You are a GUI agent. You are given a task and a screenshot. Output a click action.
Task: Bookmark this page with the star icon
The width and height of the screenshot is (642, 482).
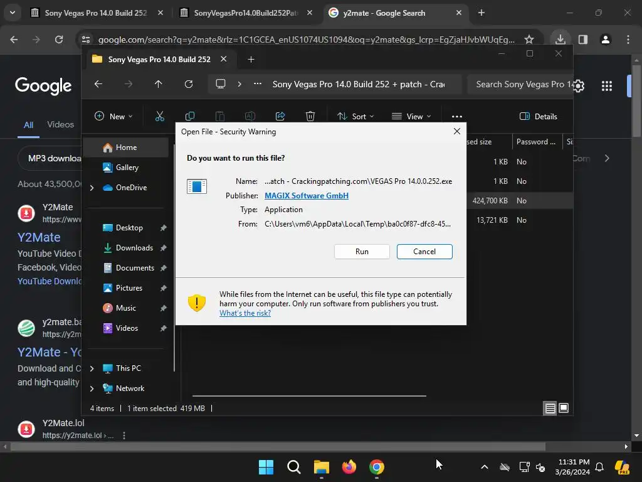tap(529, 40)
